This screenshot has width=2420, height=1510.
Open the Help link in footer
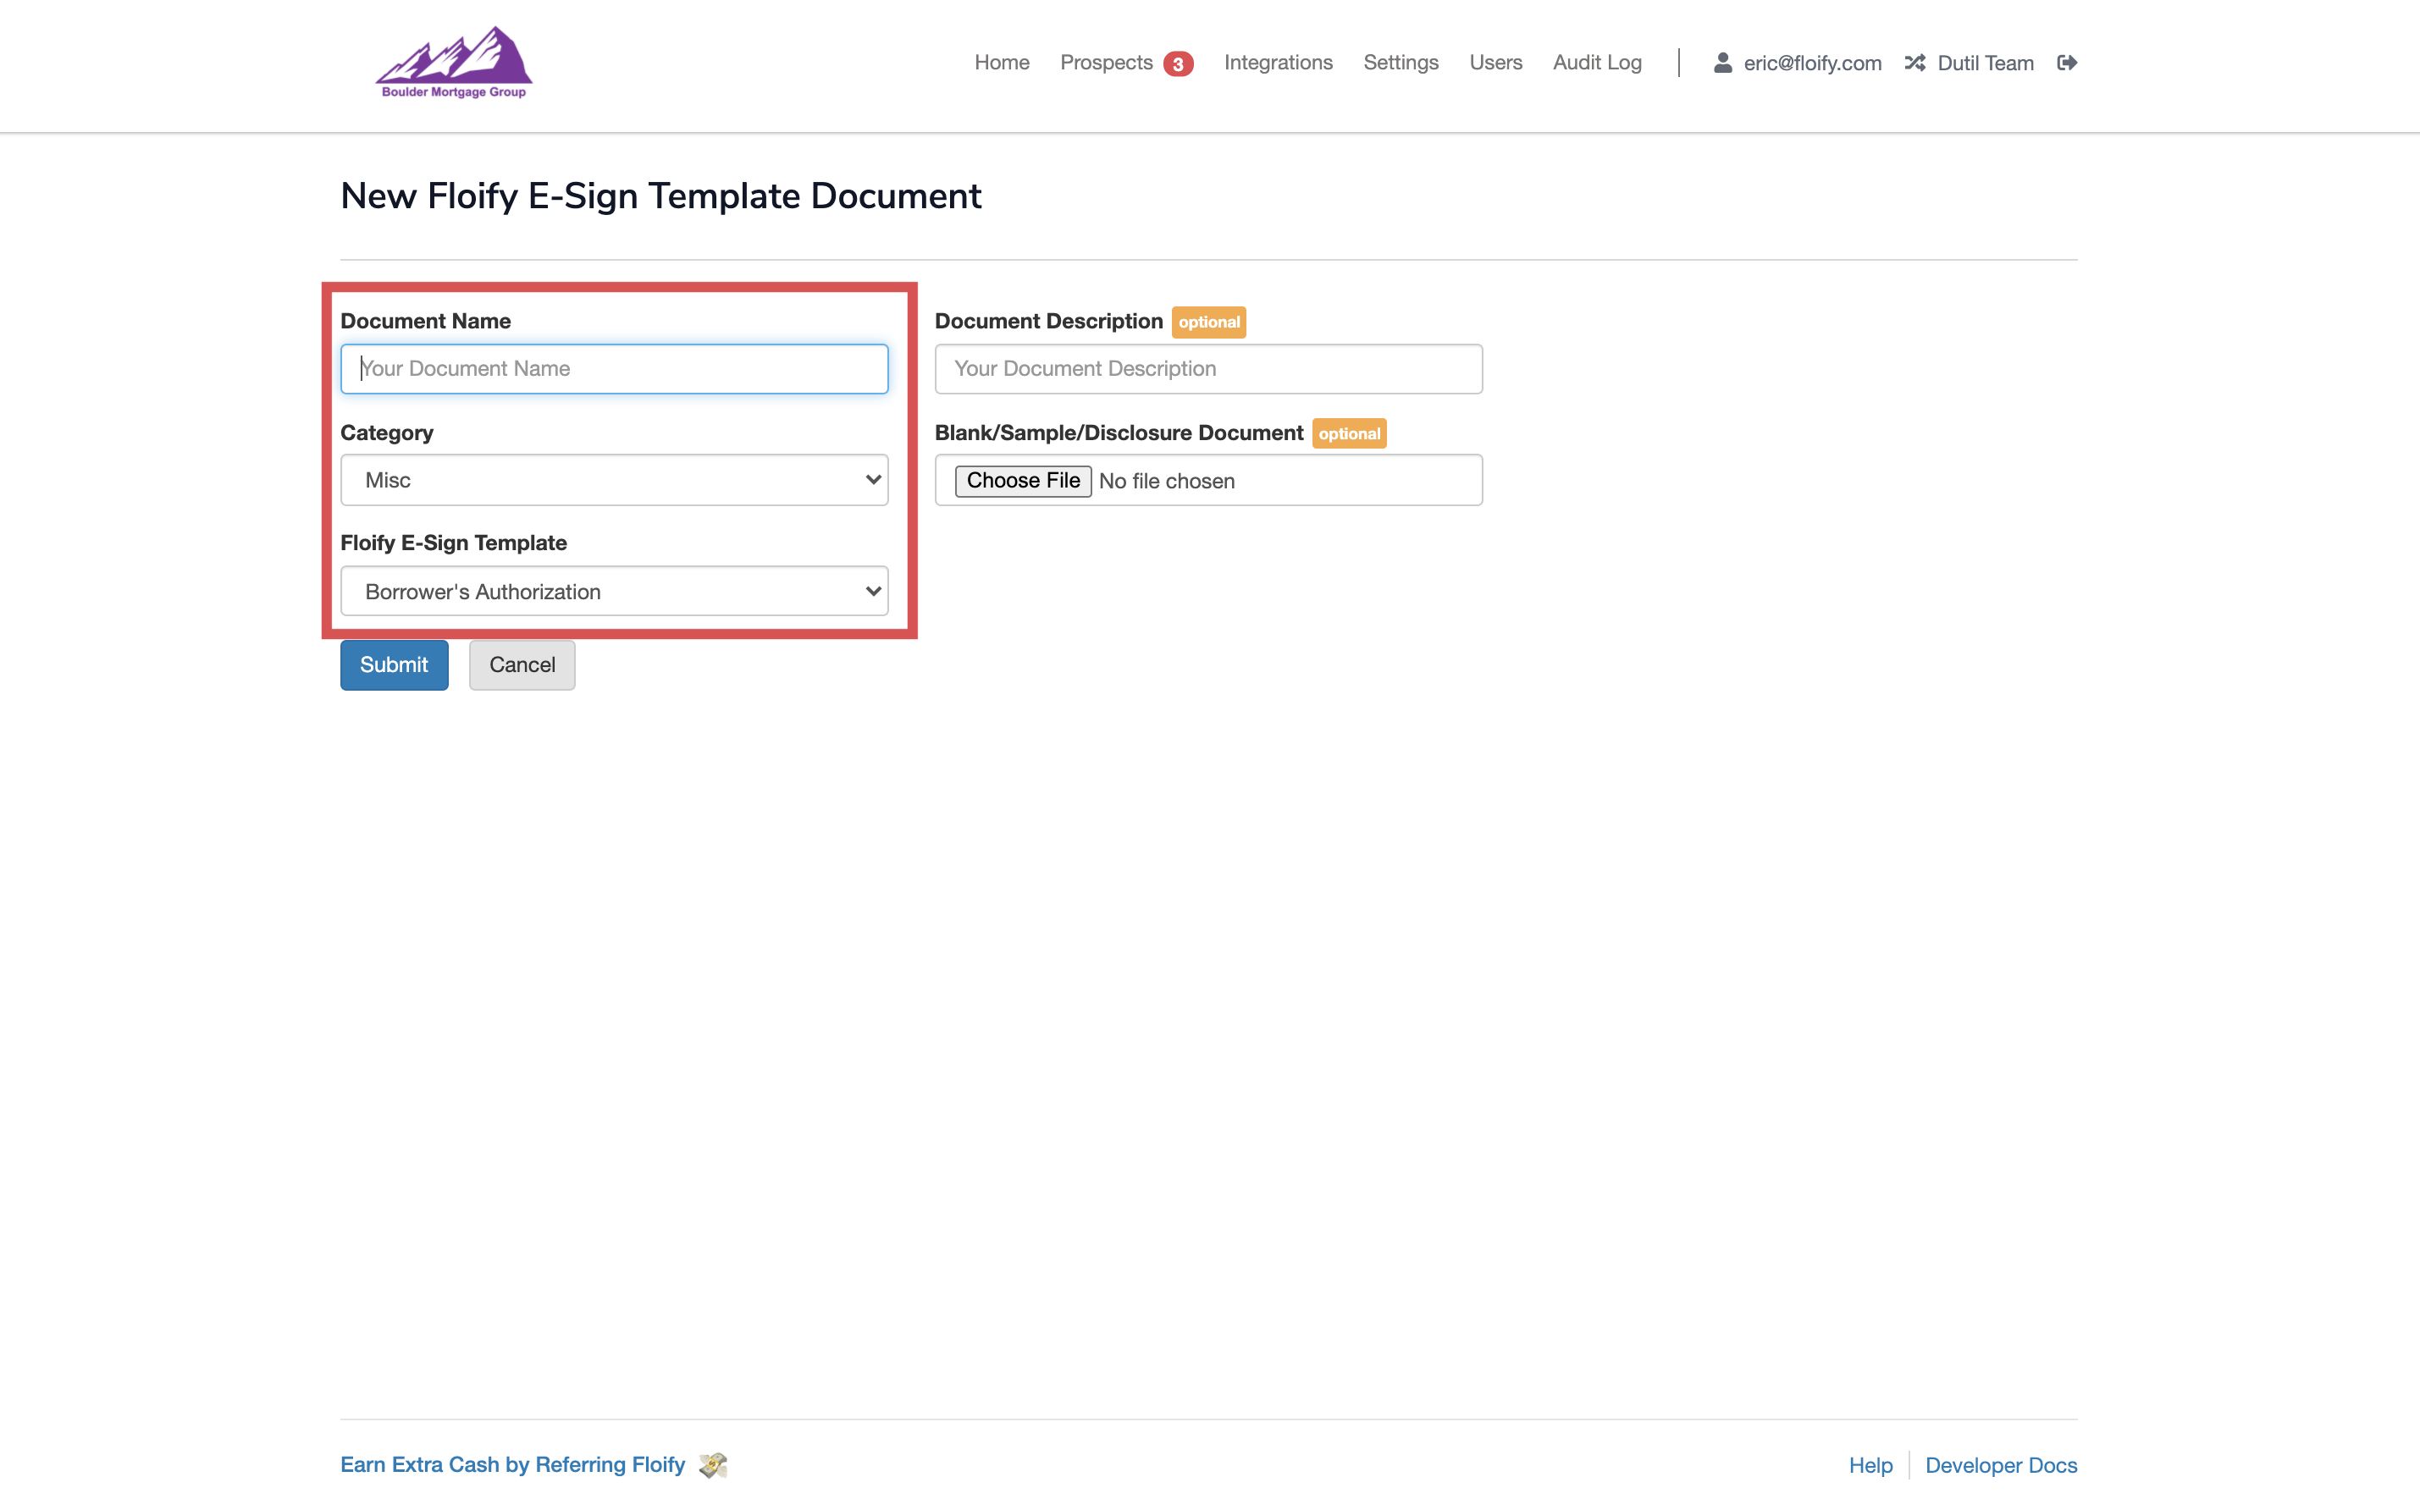point(1870,1465)
